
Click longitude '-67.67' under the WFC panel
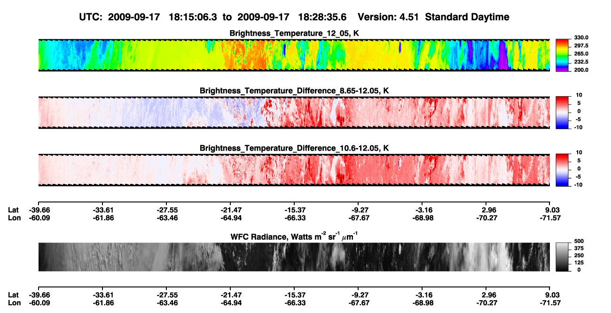[358, 303]
